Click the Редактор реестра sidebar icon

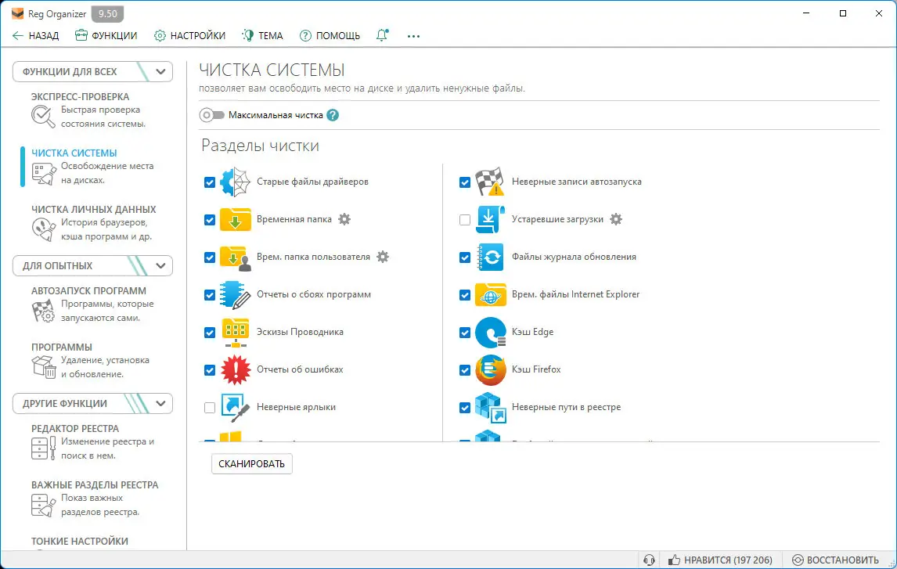[43, 448]
